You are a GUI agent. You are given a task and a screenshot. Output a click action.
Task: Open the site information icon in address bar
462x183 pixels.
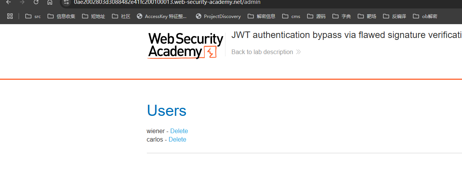point(67,2)
